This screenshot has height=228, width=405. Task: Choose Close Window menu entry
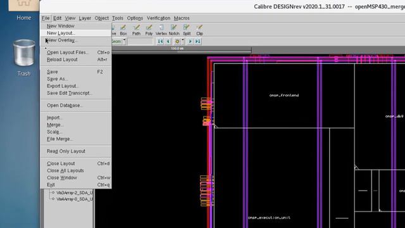(76, 177)
